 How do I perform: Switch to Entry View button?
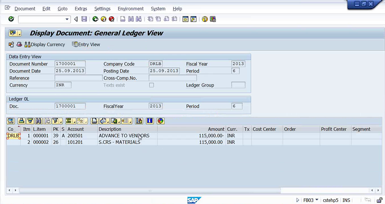pos(86,44)
